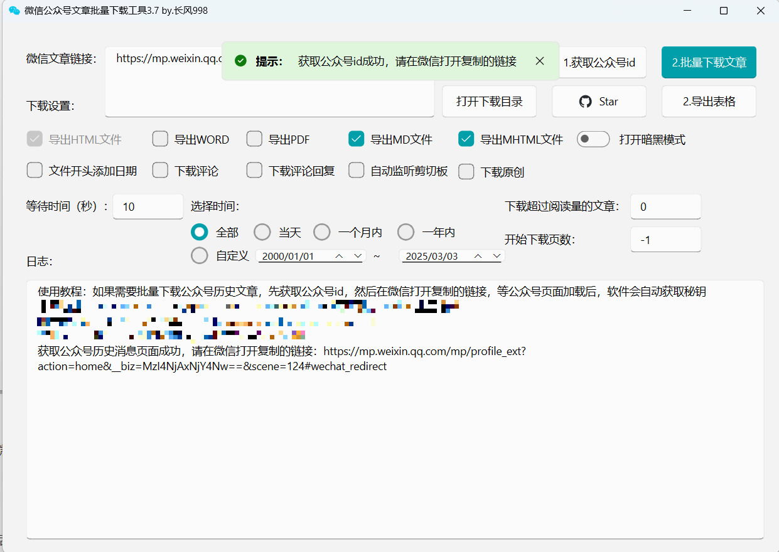This screenshot has width=779, height=552.
Task: Click the profile_ext URL in log
Action: 282,359
